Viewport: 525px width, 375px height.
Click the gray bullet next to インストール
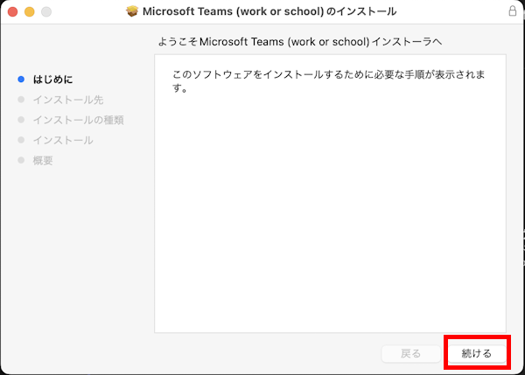coord(21,140)
